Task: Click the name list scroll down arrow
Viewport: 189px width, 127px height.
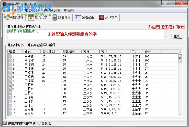Action: [x=180, y=114]
